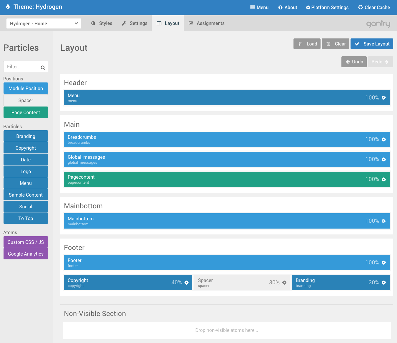Screen dimensions: 397x343
Task: Open the Pagecontent block settings gear
Action: click(384, 179)
